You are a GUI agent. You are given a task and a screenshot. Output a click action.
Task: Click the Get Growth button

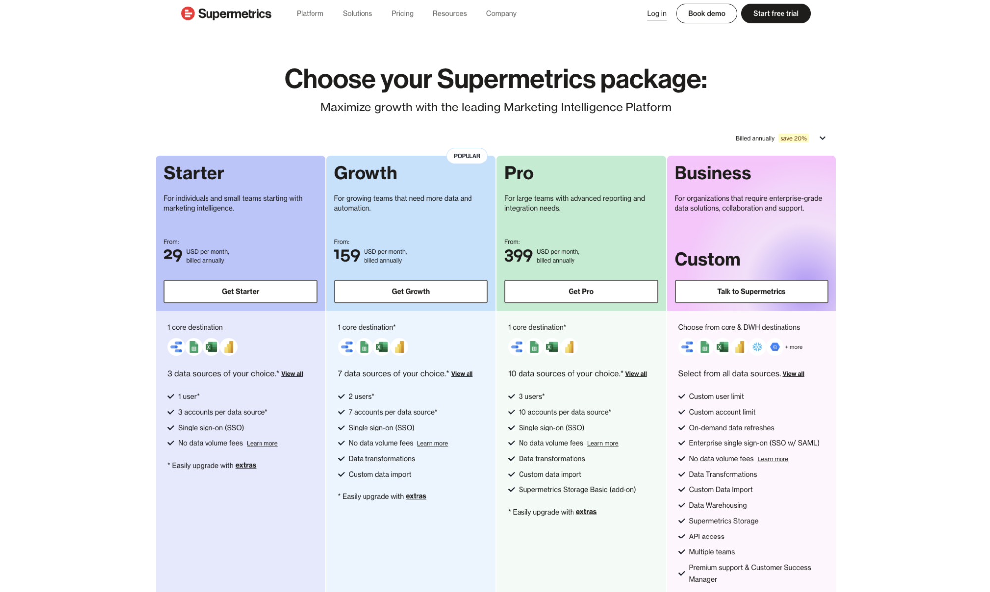[x=411, y=291]
